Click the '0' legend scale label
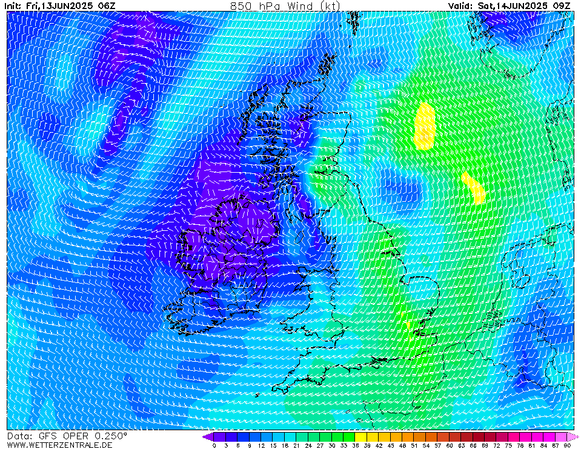 (x=214, y=445)
